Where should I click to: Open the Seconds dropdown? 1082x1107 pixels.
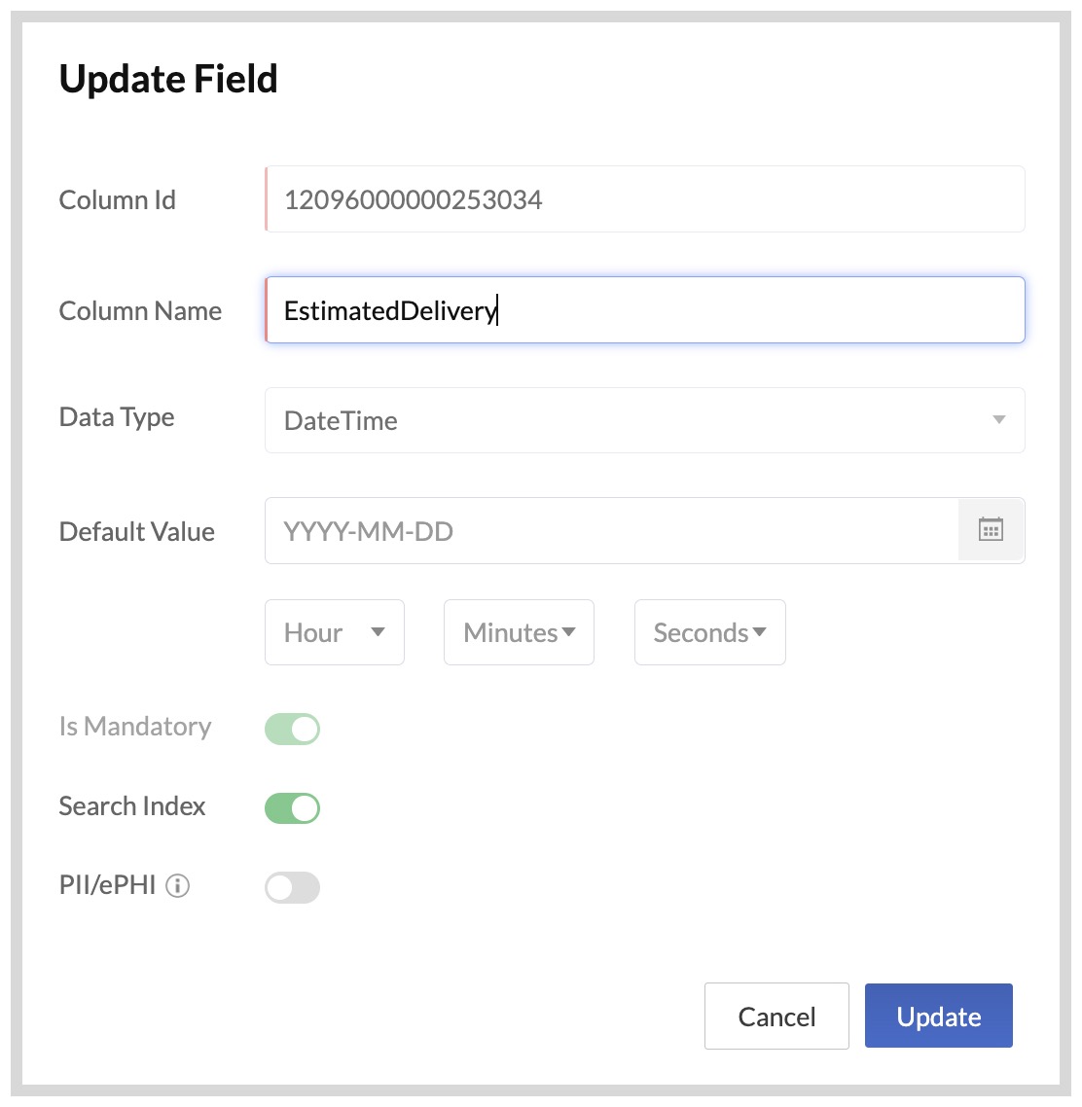(709, 632)
